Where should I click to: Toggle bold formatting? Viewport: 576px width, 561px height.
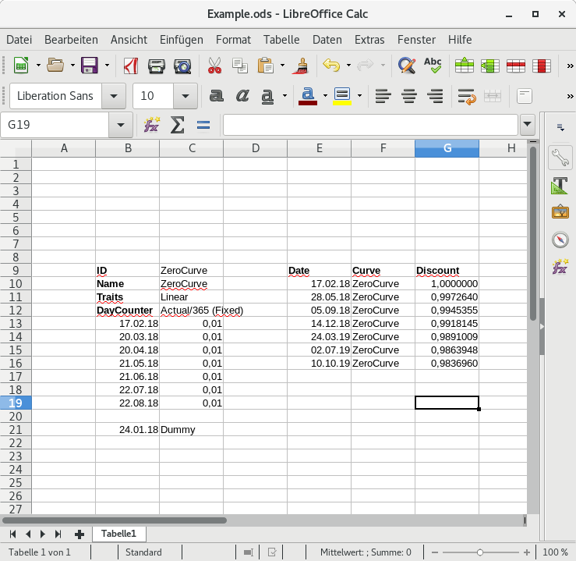coord(217,96)
